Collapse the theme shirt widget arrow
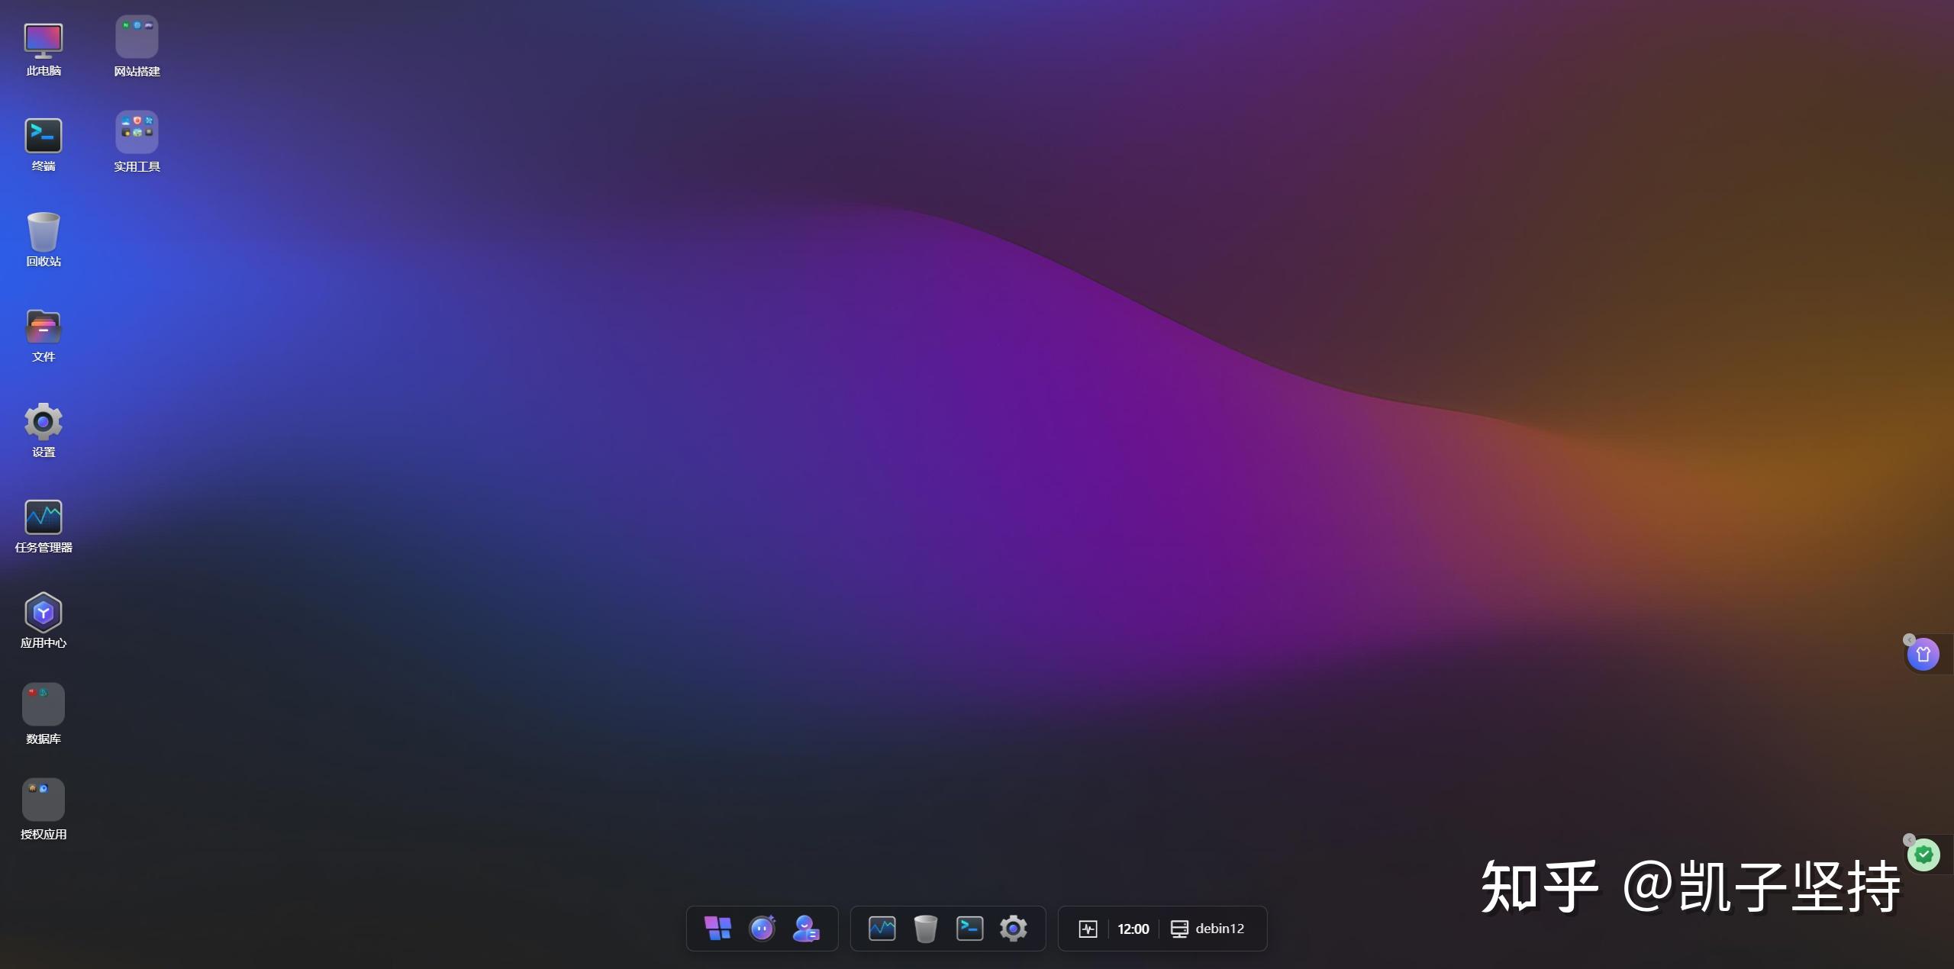This screenshot has width=1954, height=969. pyautogui.click(x=1909, y=639)
